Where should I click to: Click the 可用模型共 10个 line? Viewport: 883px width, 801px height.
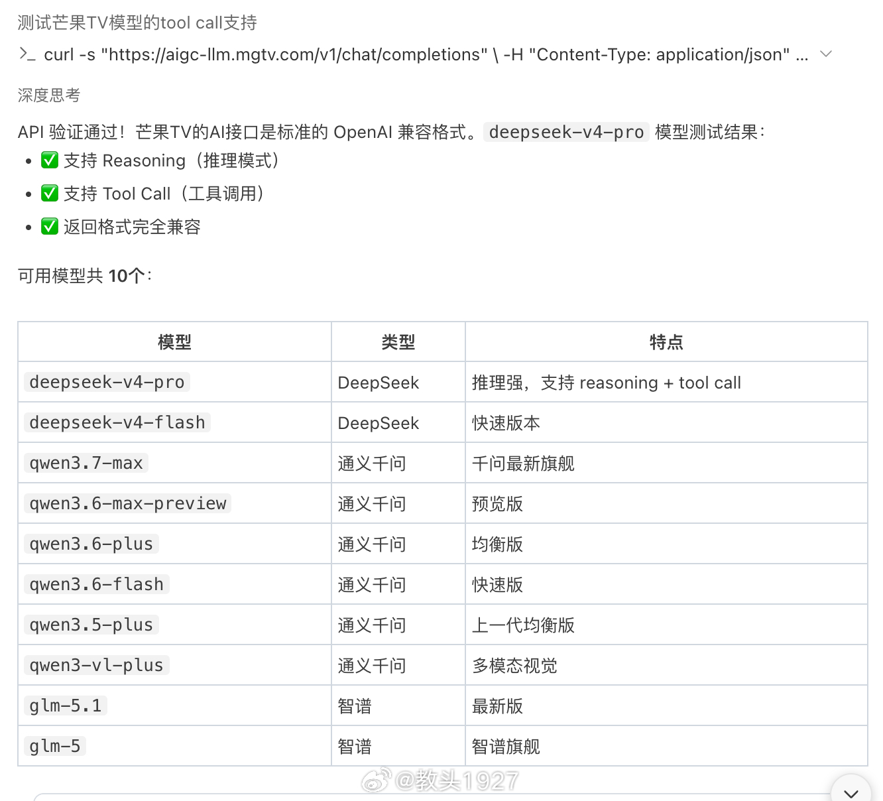85,276
